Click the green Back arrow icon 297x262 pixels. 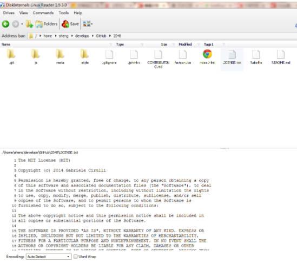5,24
